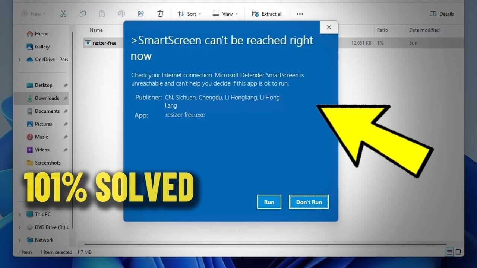Screen dimensions: 477x268
Task: Click Don't Run in SmartScreen dialog
Action: (309, 202)
